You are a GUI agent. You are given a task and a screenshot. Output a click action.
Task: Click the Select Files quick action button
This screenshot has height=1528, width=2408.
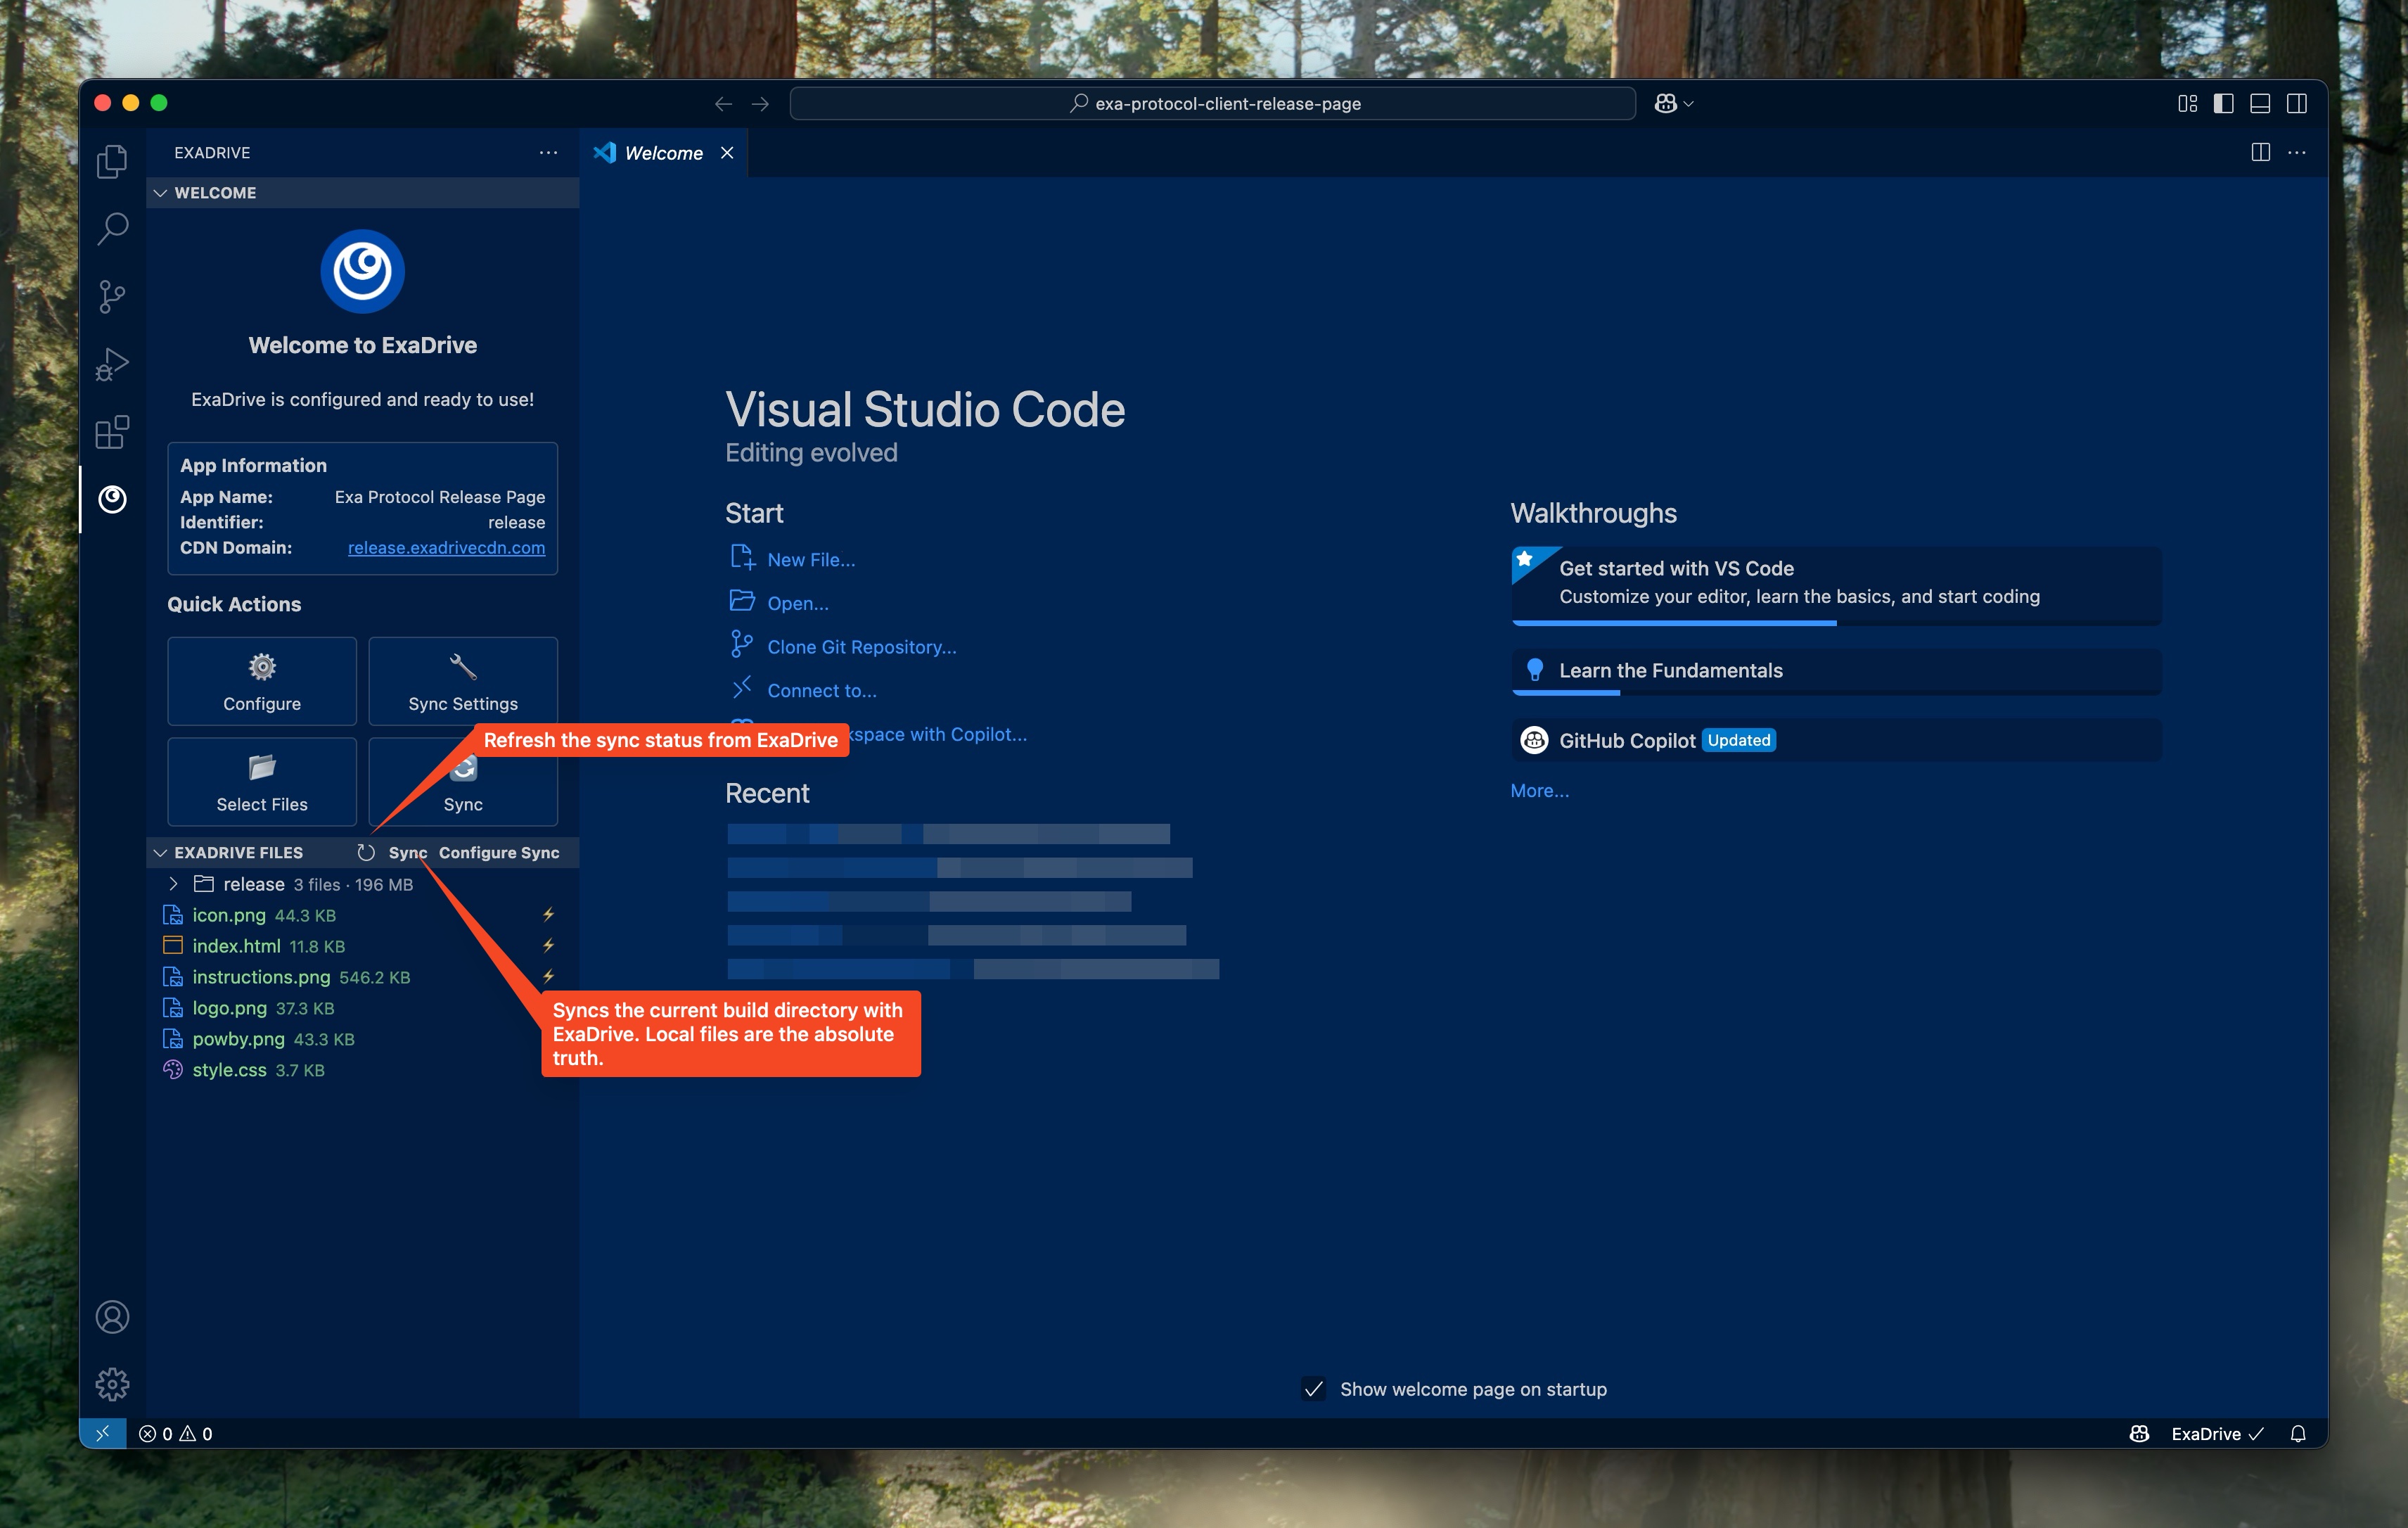pyautogui.click(x=262, y=782)
